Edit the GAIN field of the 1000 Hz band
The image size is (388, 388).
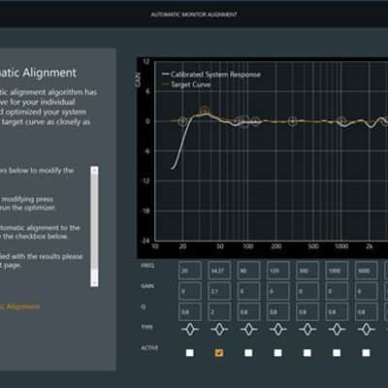click(x=337, y=291)
